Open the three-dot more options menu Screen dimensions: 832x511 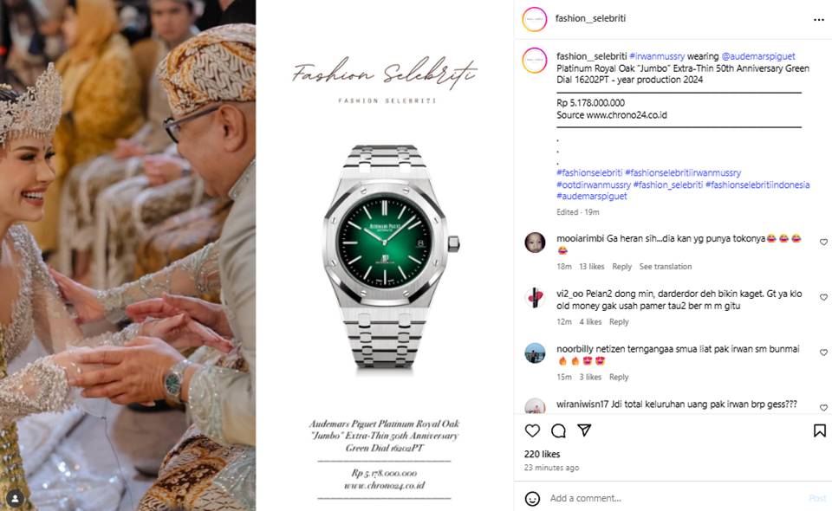819,20
